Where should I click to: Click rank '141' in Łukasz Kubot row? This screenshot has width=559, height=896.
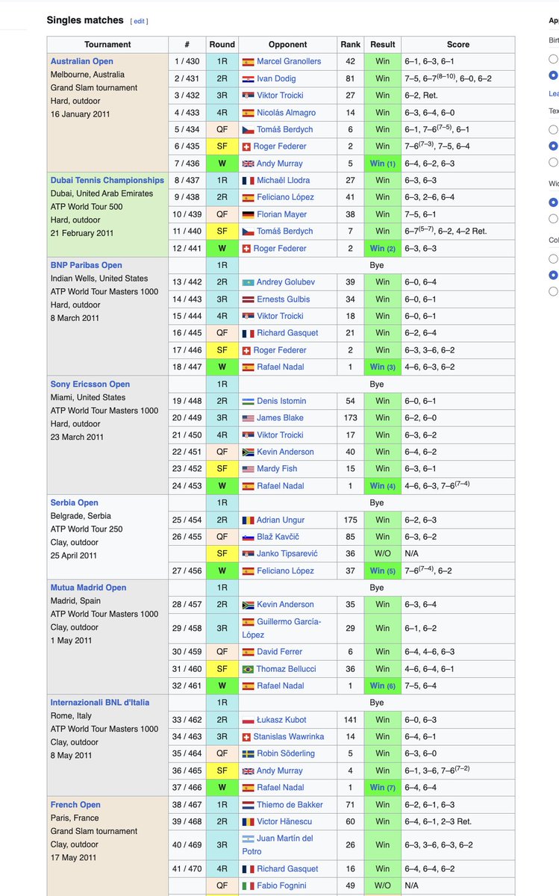pos(350,720)
